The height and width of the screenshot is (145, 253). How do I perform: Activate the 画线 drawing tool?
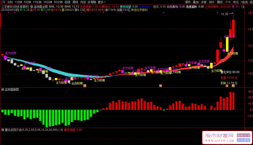pyautogui.click(x=220, y=2)
